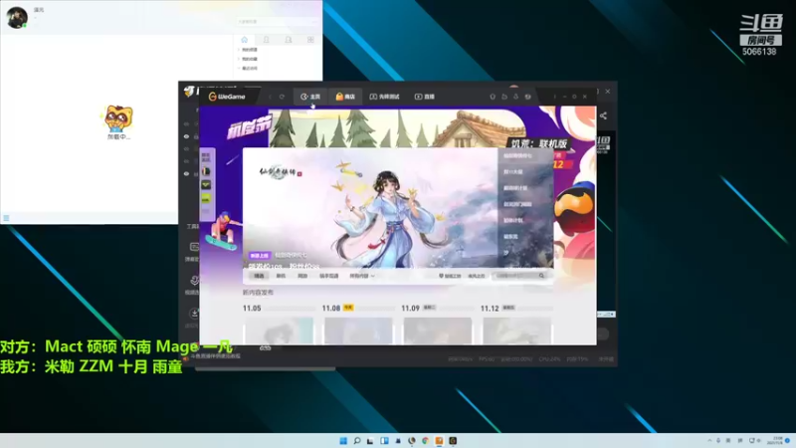Open the WeGame 商店 store tab

pyautogui.click(x=345, y=97)
